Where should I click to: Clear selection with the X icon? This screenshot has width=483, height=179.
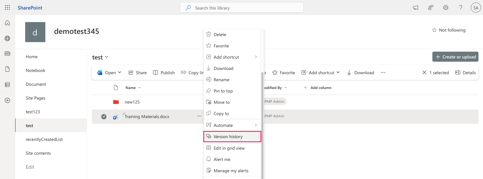[424, 72]
